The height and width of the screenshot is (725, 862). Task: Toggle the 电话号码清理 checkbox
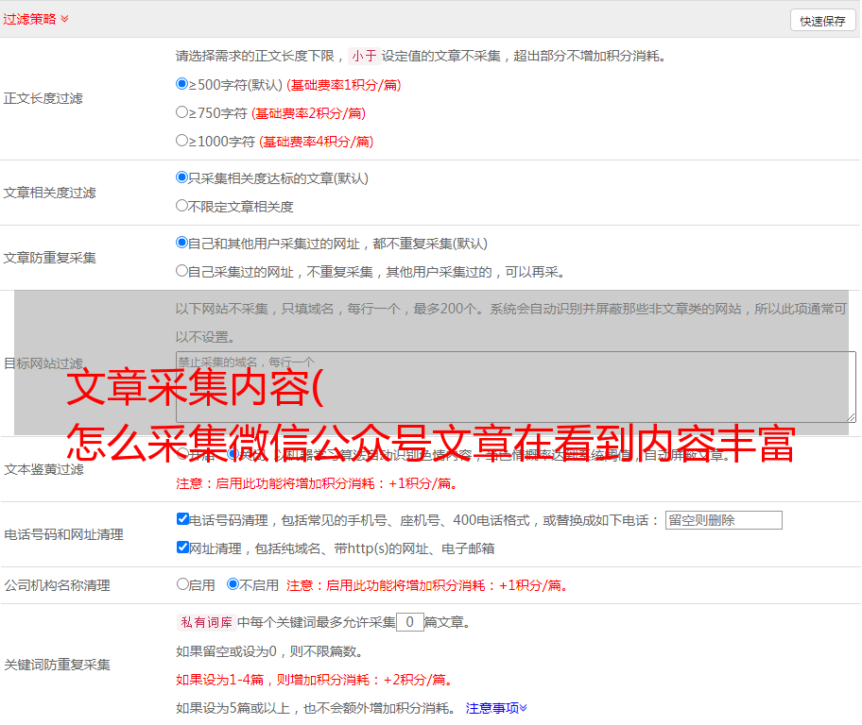point(182,519)
